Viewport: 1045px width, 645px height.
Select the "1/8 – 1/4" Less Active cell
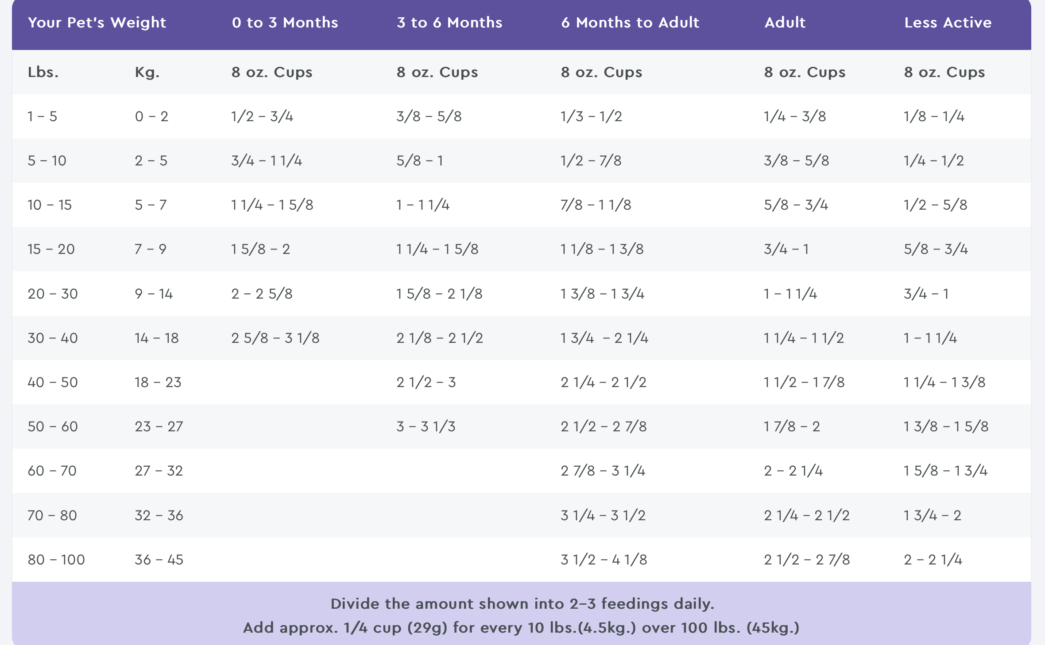click(934, 116)
